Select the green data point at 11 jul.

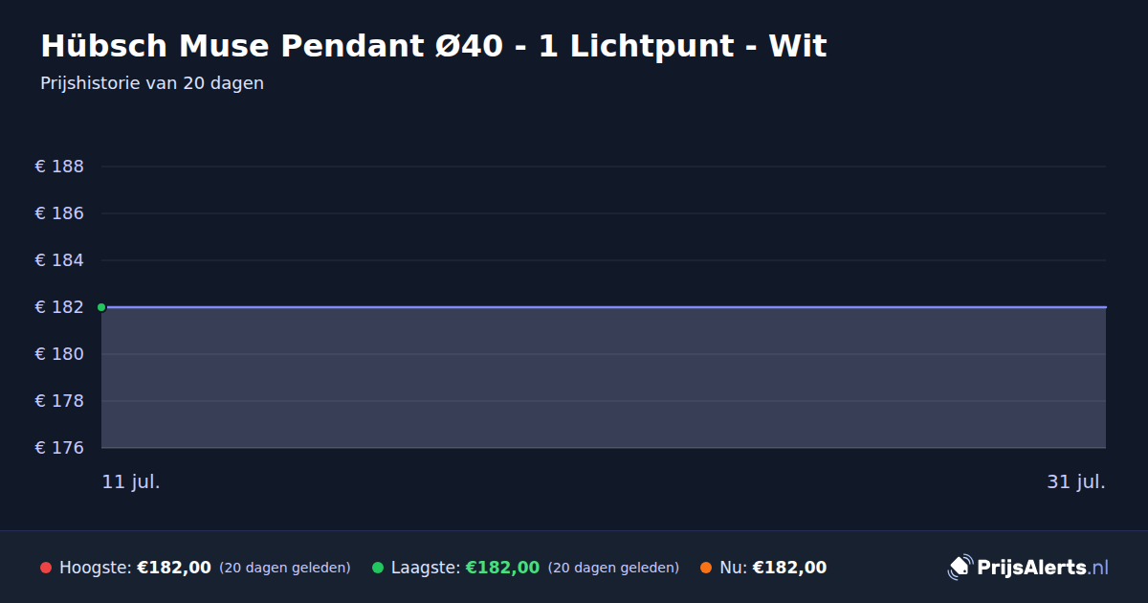coord(101,307)
